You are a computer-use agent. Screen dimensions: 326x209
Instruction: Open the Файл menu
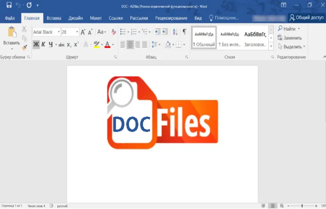click(10, 18)
